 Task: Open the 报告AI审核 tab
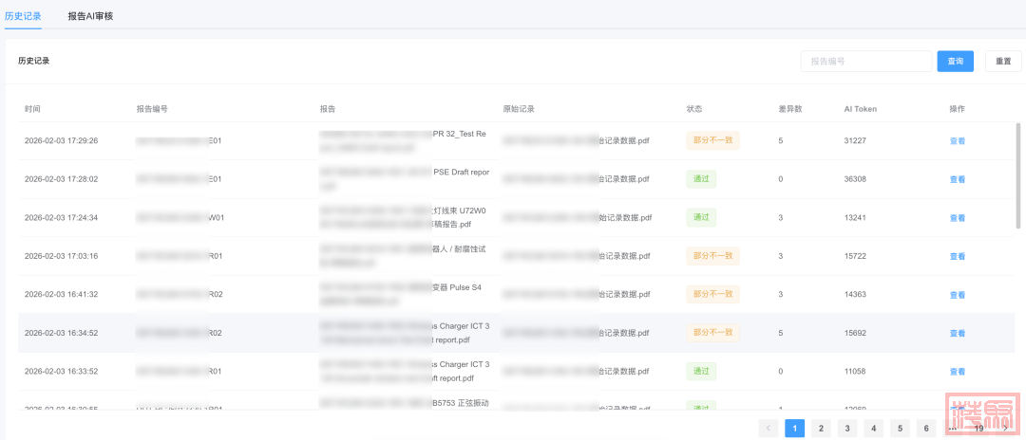[90, 16]
